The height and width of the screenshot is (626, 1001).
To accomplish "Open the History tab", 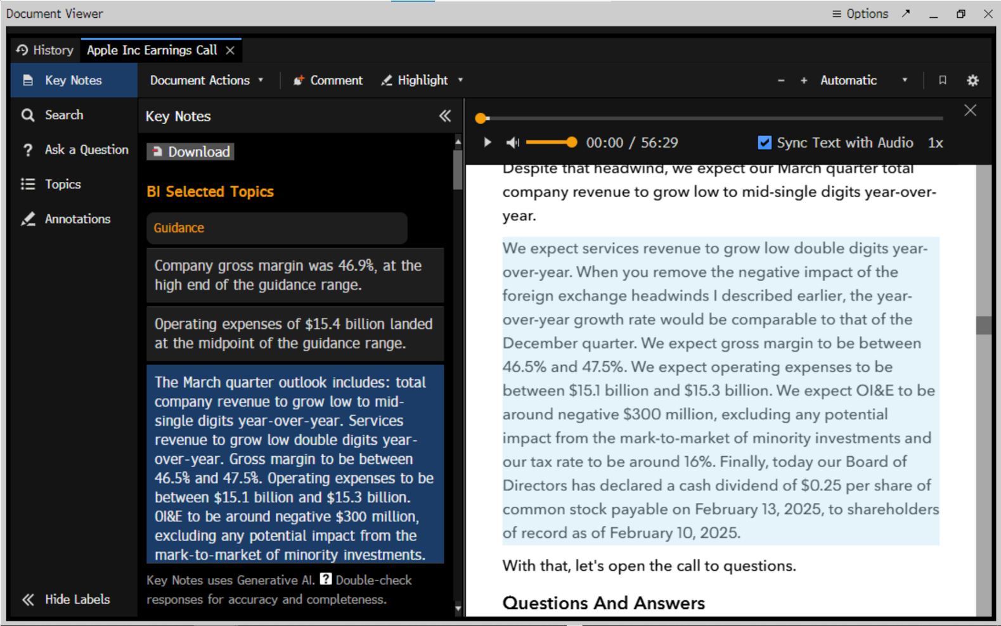I will 45,50.
